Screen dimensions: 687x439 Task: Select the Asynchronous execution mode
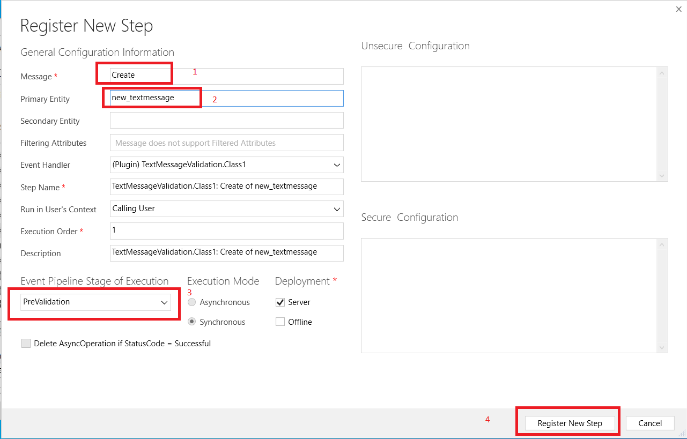(x=192, y=302)
